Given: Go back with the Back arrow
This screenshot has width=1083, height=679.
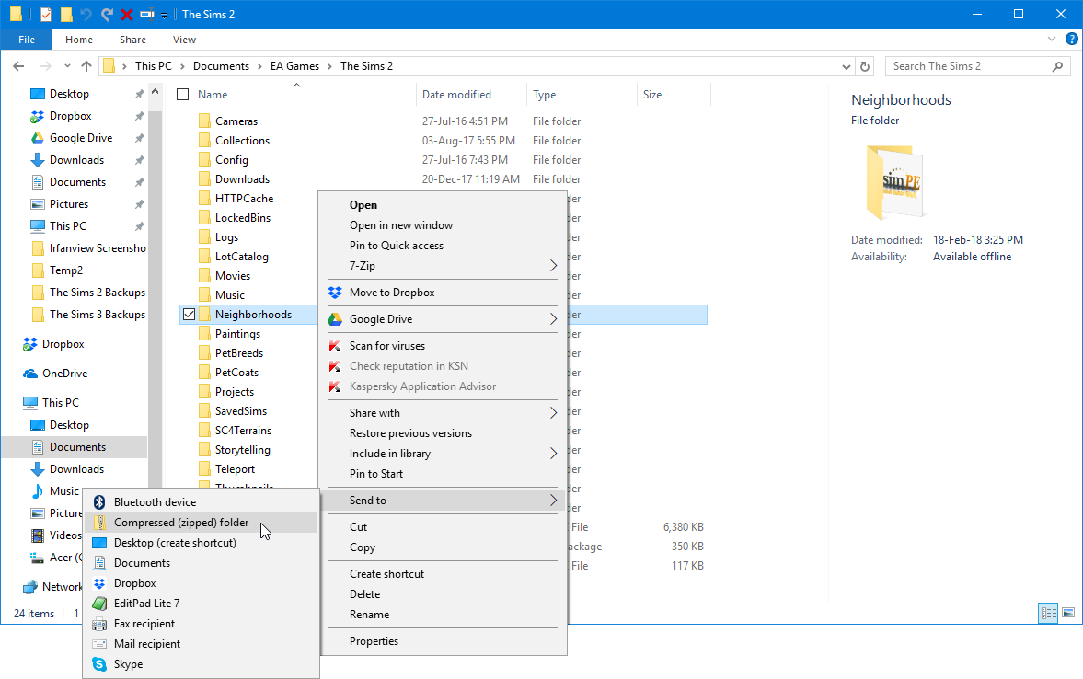Looking at the screenshot, I should [18, 66].
